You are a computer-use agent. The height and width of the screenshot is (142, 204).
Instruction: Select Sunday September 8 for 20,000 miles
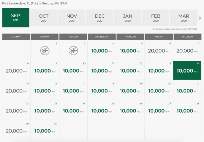pyautogui.click(x=16, y=71)
